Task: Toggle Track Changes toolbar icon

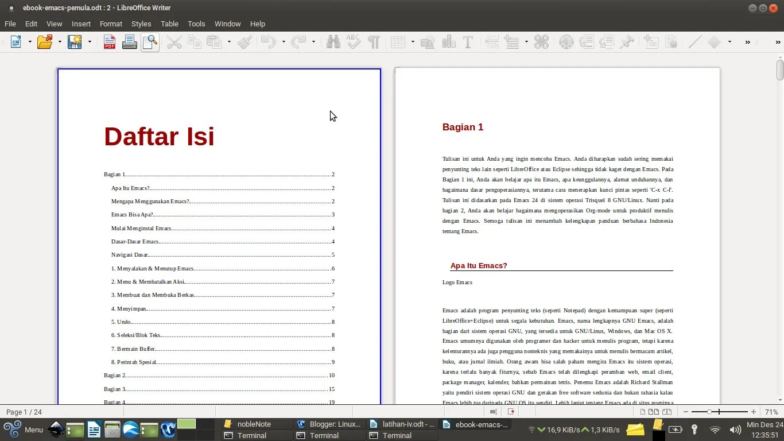Action: (671, 42)
